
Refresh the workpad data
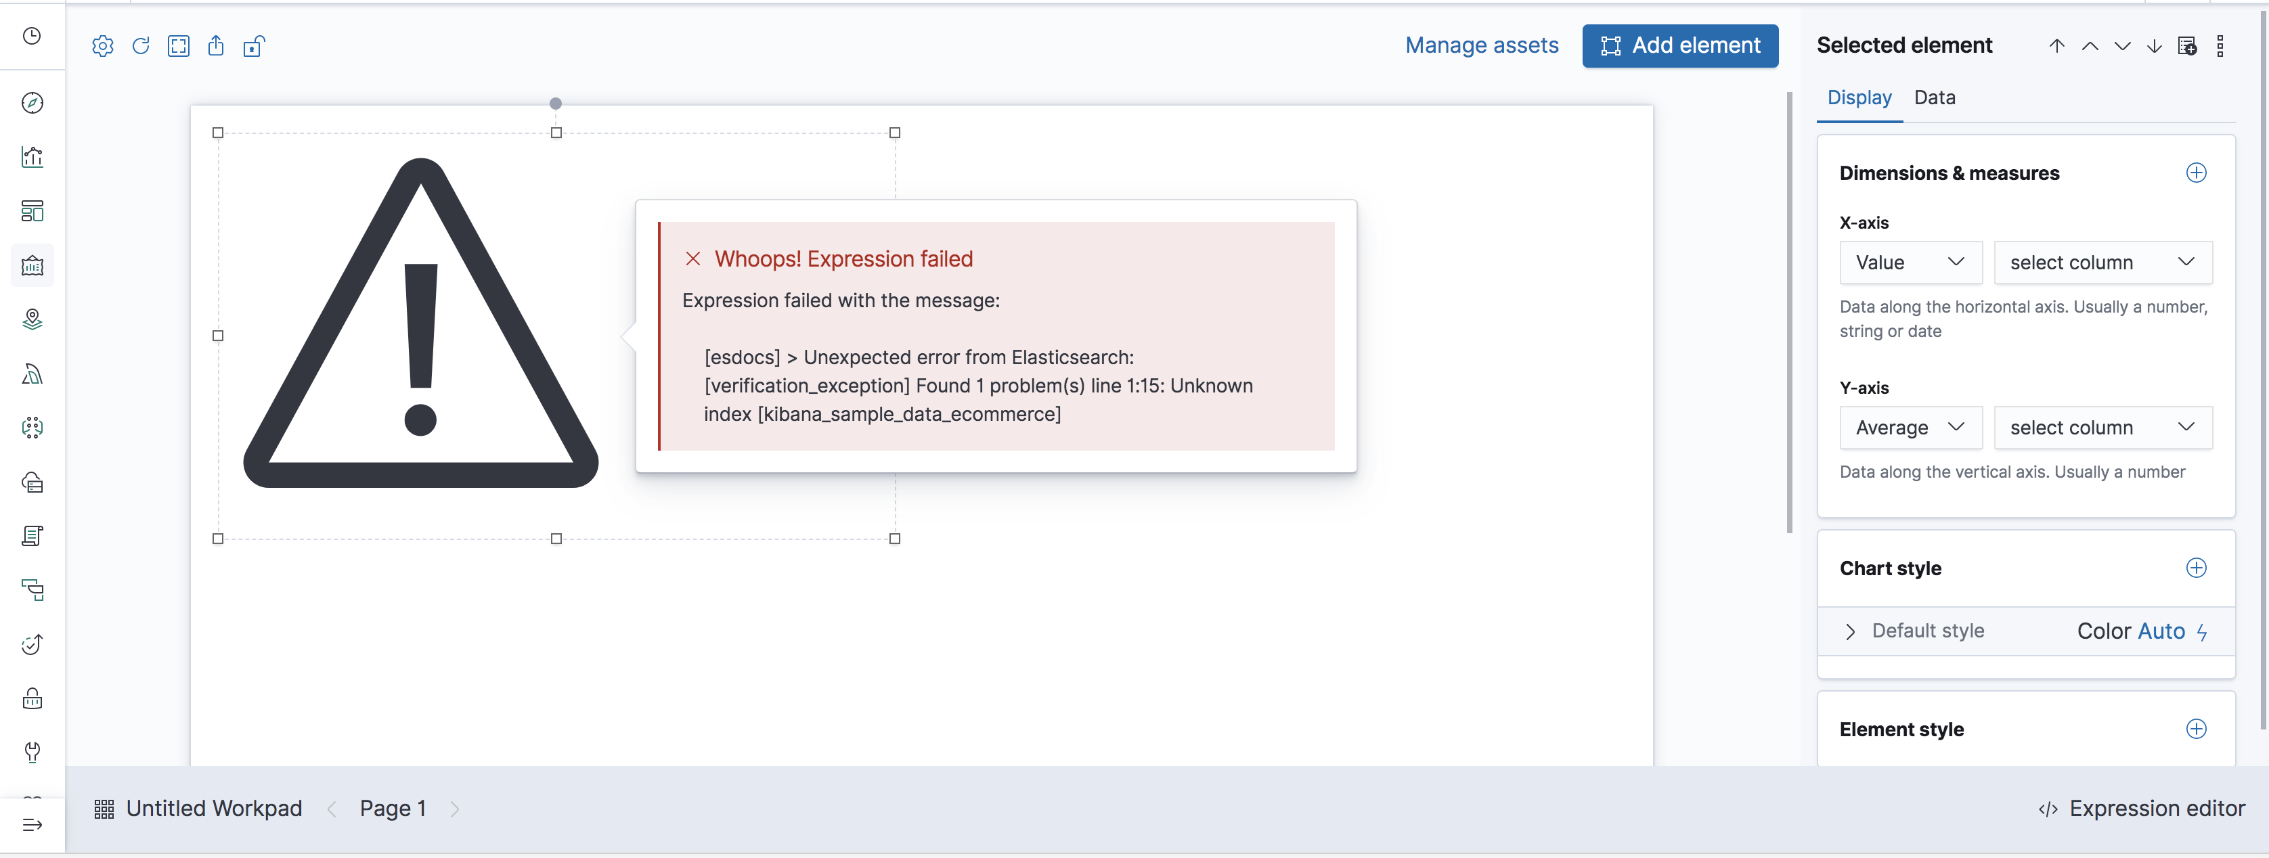point(141,46)
